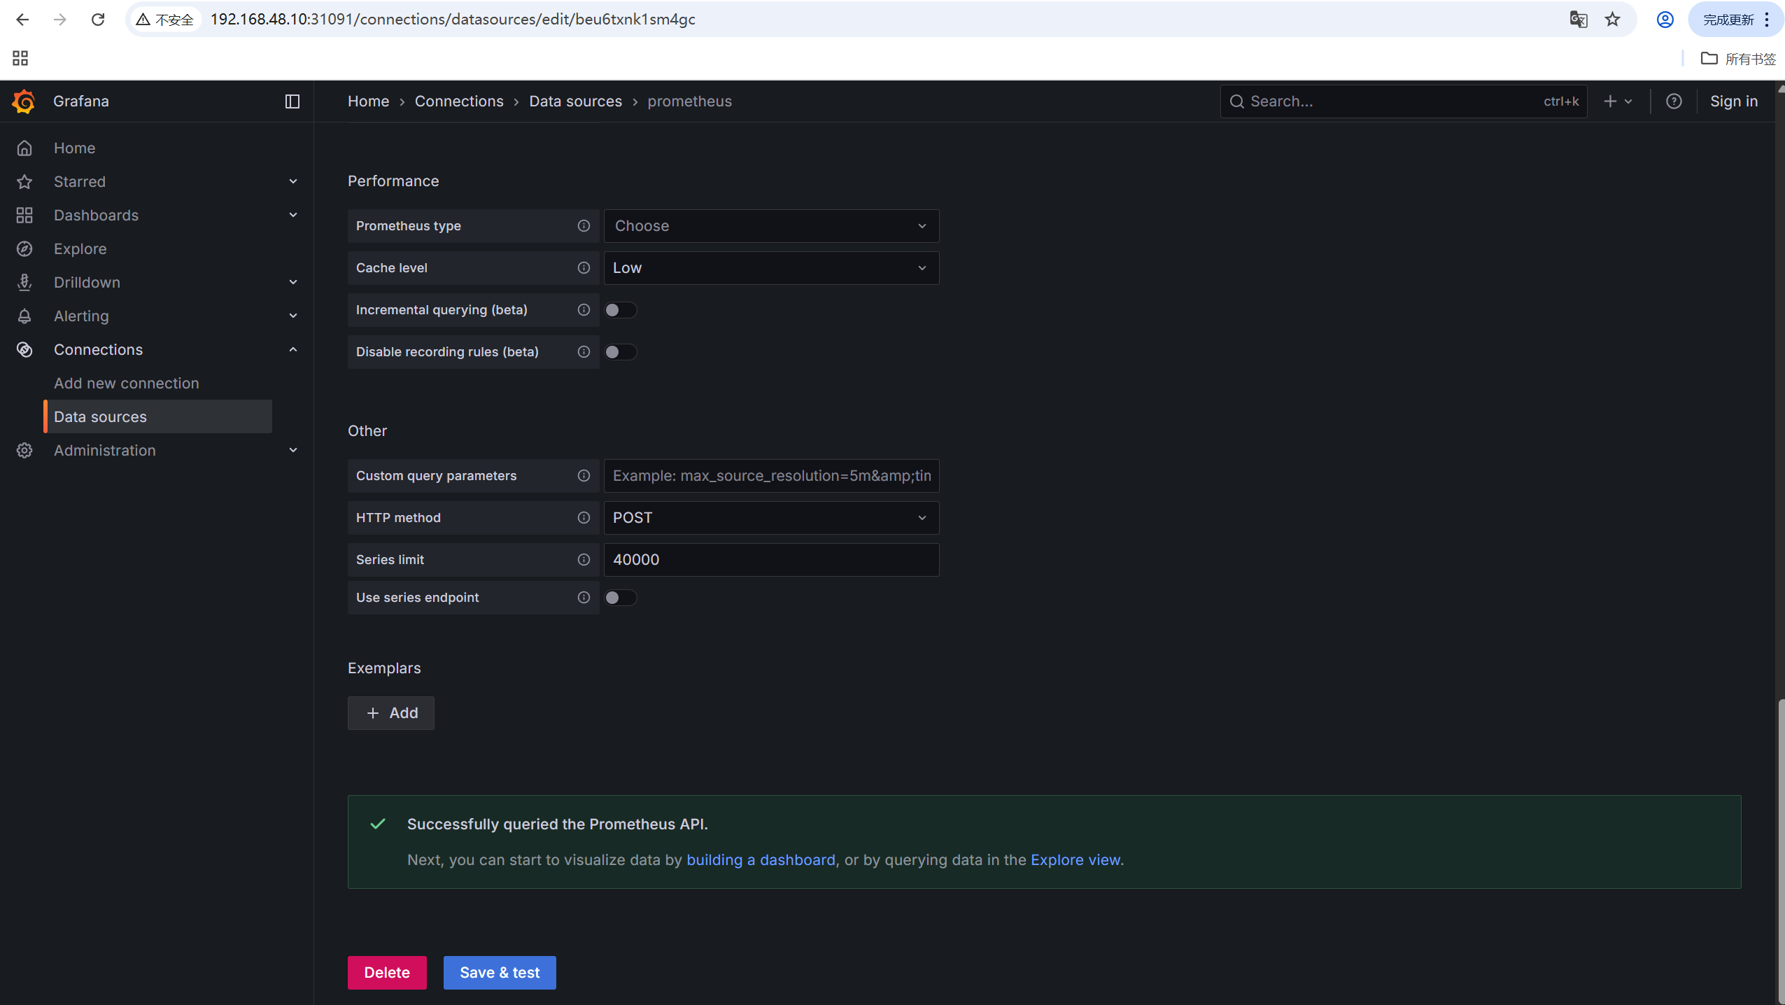Expand the Starred section chevron
Viewport: 1785px width, 1005px height.
coord(293,182)
